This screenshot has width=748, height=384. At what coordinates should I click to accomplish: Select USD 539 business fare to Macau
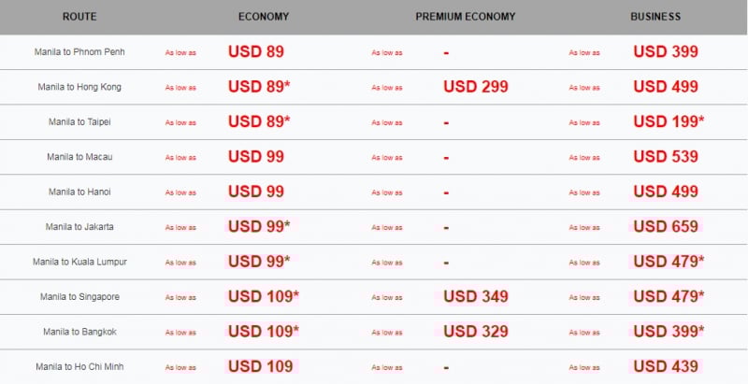click(x=666, y=156)
